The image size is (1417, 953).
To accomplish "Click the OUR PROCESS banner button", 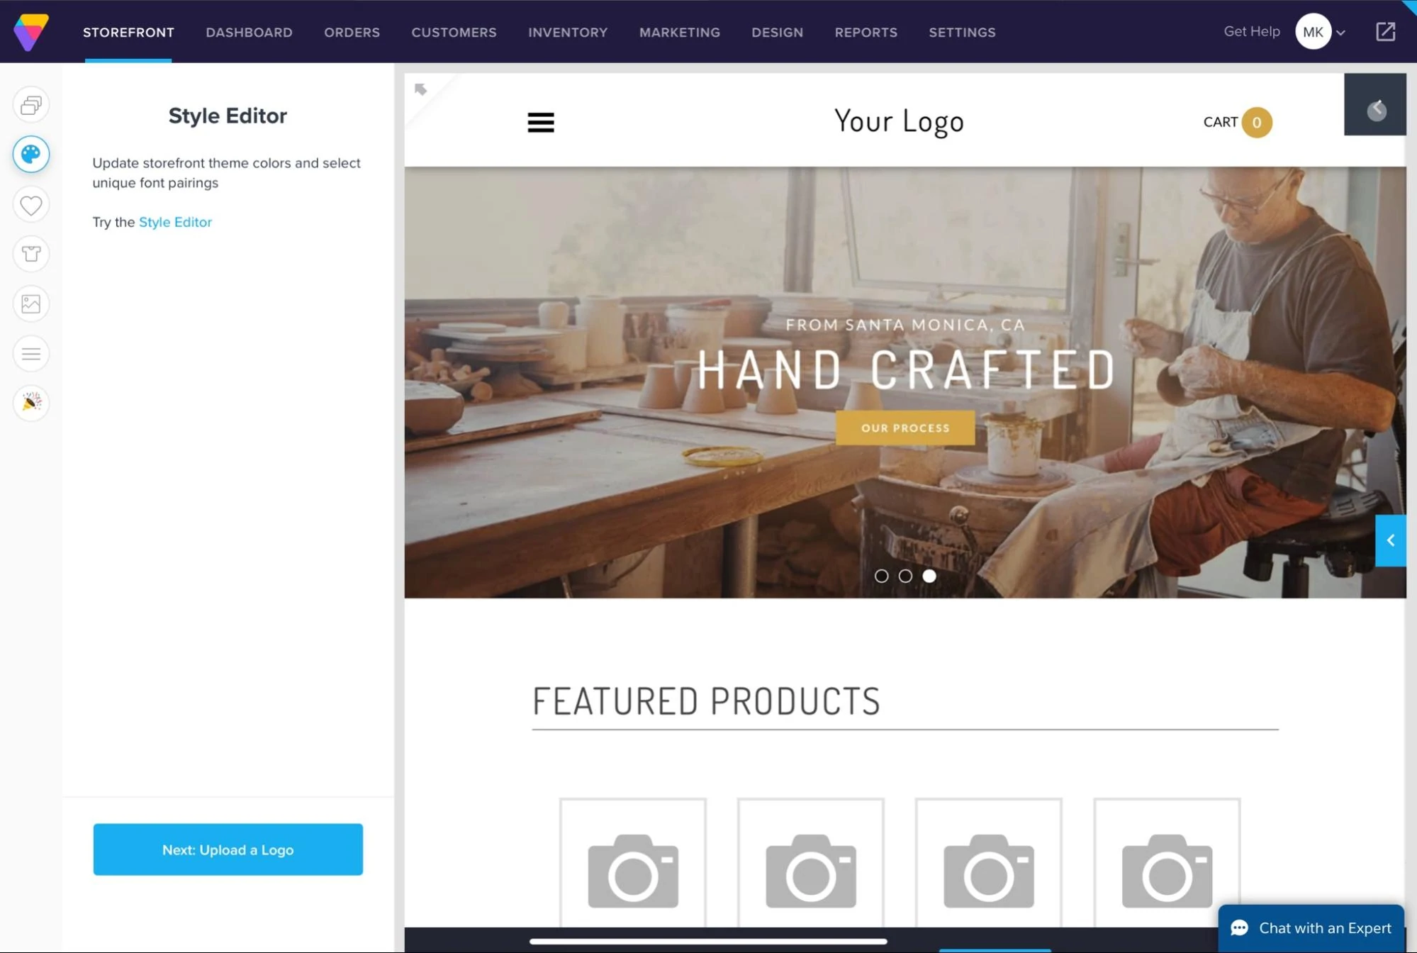I will [x=906, y=428].
